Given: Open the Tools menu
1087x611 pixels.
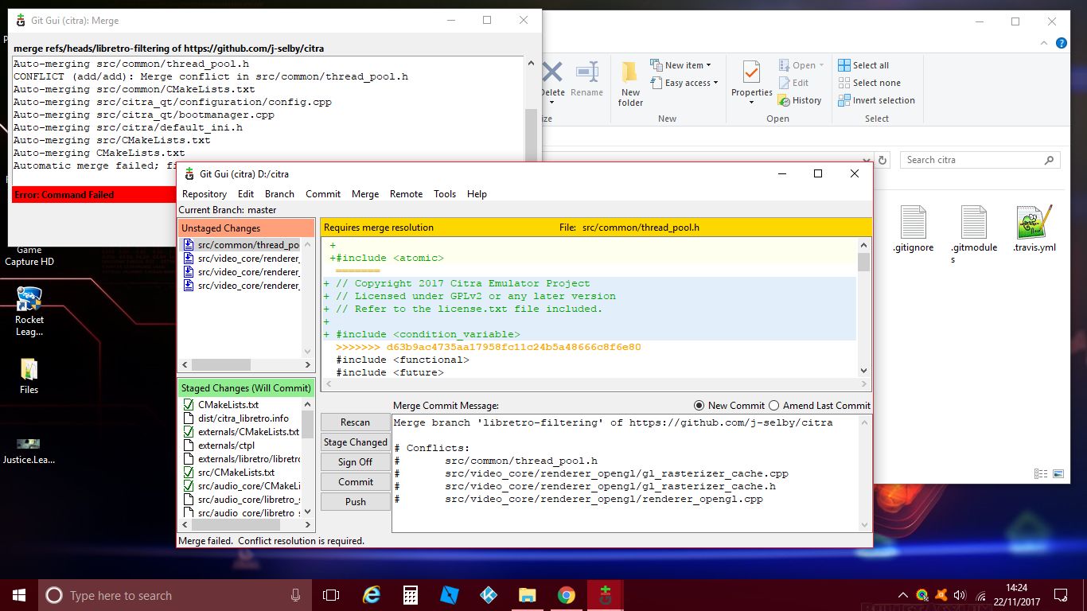Looking at the screenshot, I should tap(445, 194).
